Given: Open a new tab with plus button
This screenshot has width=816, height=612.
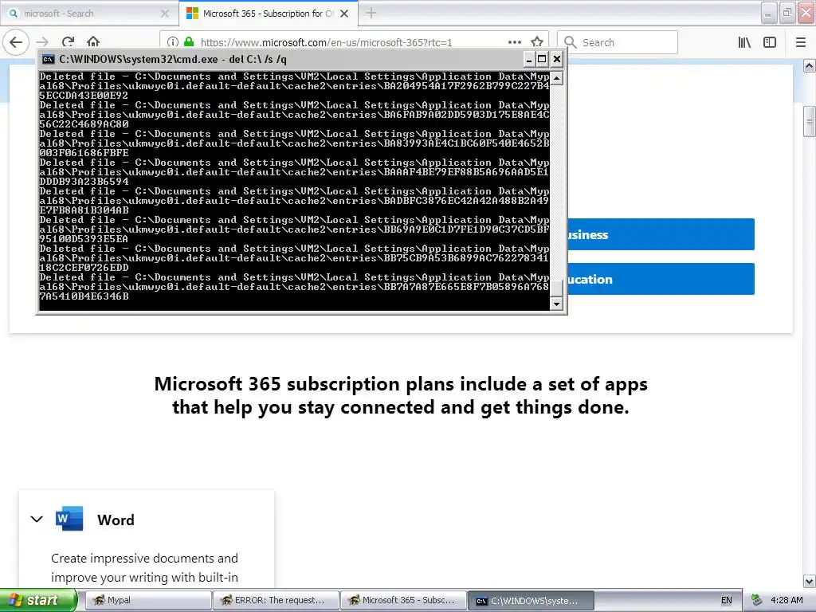Looking at the screenshot, I should (371, 14).
